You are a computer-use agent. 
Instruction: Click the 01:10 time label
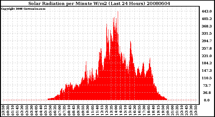[12, 110]
